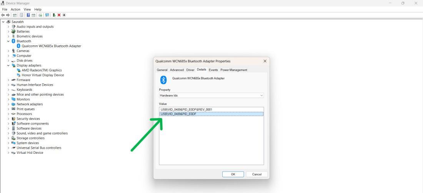Click the Sound, video and game controllers icon
The height and width of the screenshot is (193, 423).
point(13,133)
